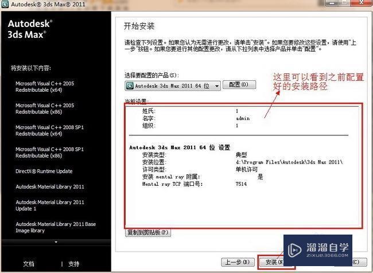Select Material Library 2011 Base Image library
Image resolution: width=373 pixels, height=273 pixels.
coord(56,227)
